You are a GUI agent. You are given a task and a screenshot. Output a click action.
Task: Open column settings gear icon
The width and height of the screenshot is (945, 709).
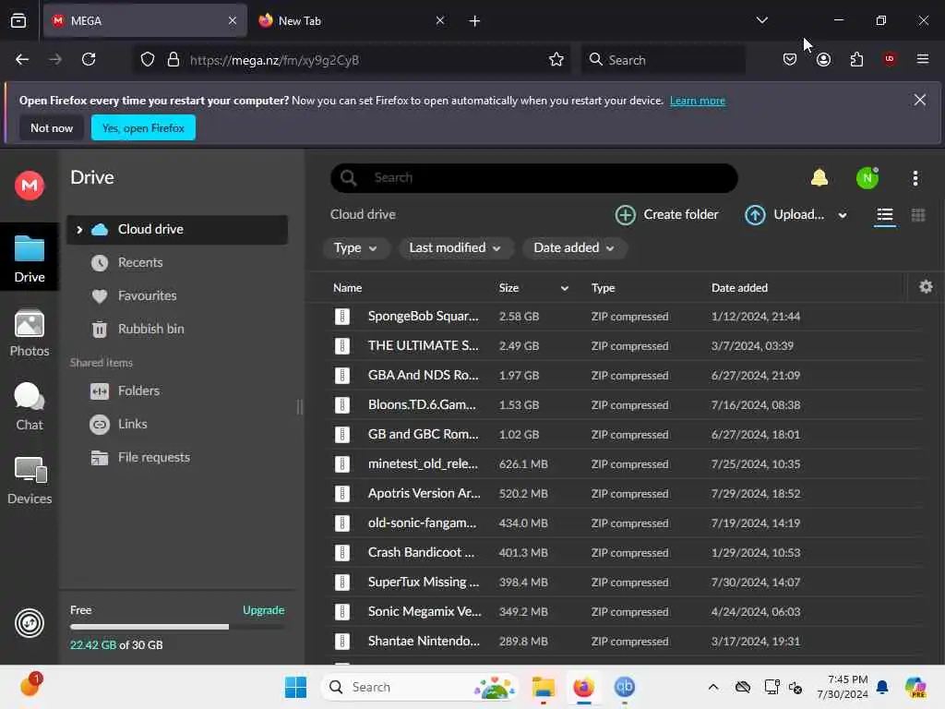click(x=926, y=287)
